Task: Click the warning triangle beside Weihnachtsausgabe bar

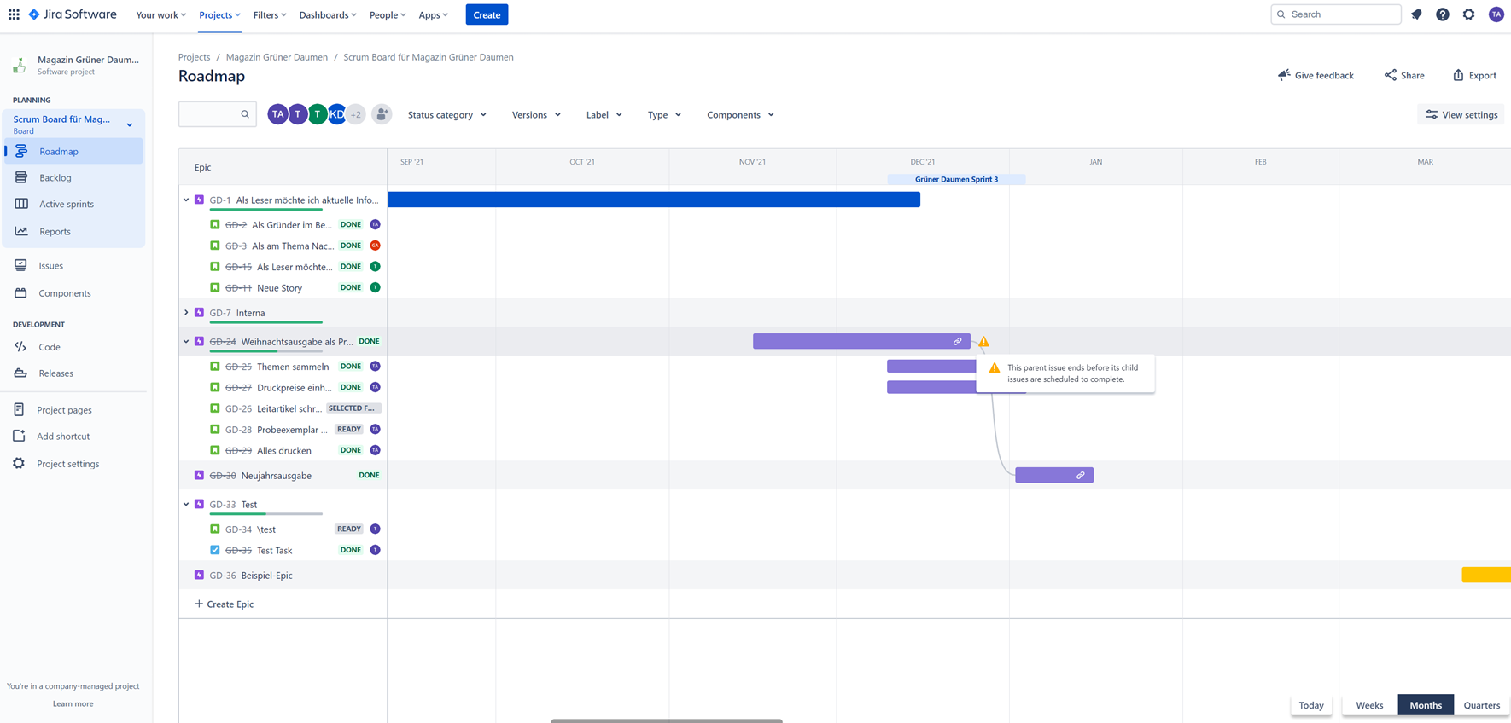Action: (x=983, y=342)
